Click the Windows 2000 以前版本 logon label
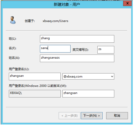 coord(38,86)
